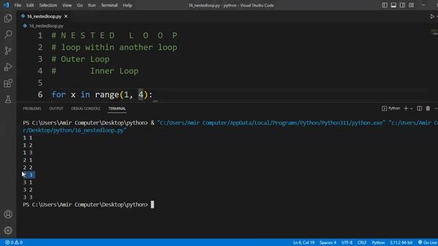Viewport: 438px width, 246px height.
Task: Open the Run and Debug view
Action: [x=8, y=67]
